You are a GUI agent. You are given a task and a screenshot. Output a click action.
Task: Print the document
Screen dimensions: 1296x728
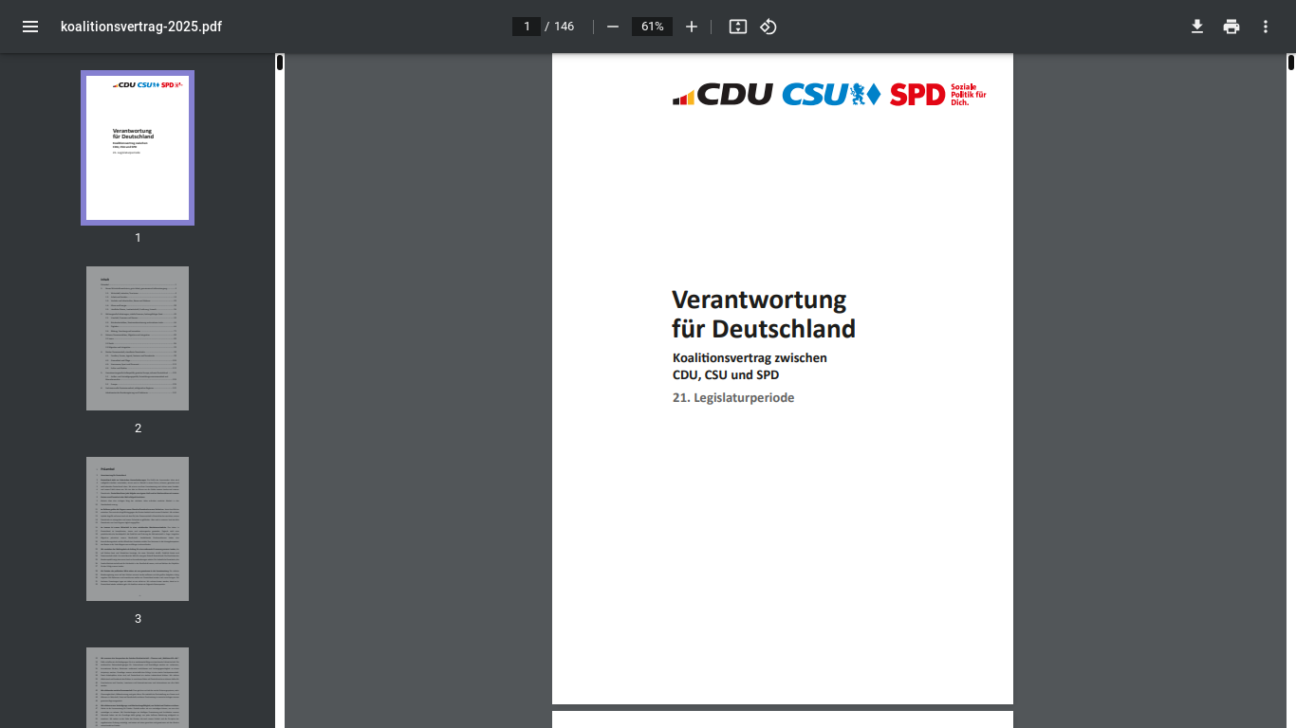click(1231, 27)
